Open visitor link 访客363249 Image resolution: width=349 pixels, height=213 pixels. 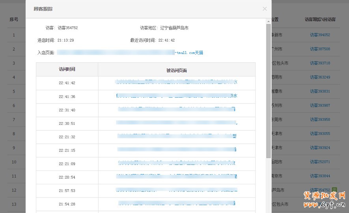tap(320, 77)
